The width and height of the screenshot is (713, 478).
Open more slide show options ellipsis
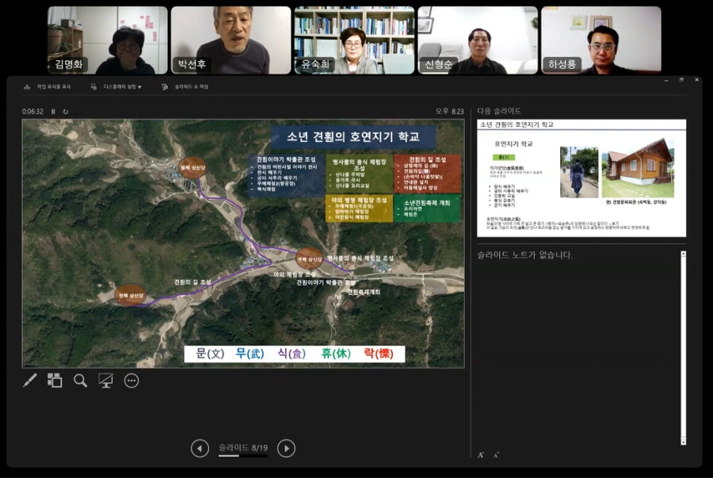click(132, 380)
